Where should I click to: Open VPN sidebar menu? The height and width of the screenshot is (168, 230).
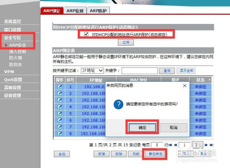click(x=9, y=72)
